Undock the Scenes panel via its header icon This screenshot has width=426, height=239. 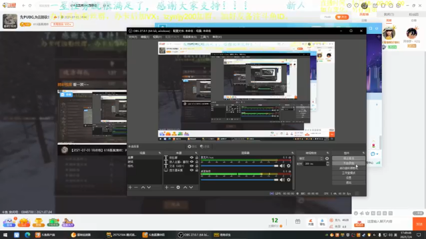coord(160,153)
